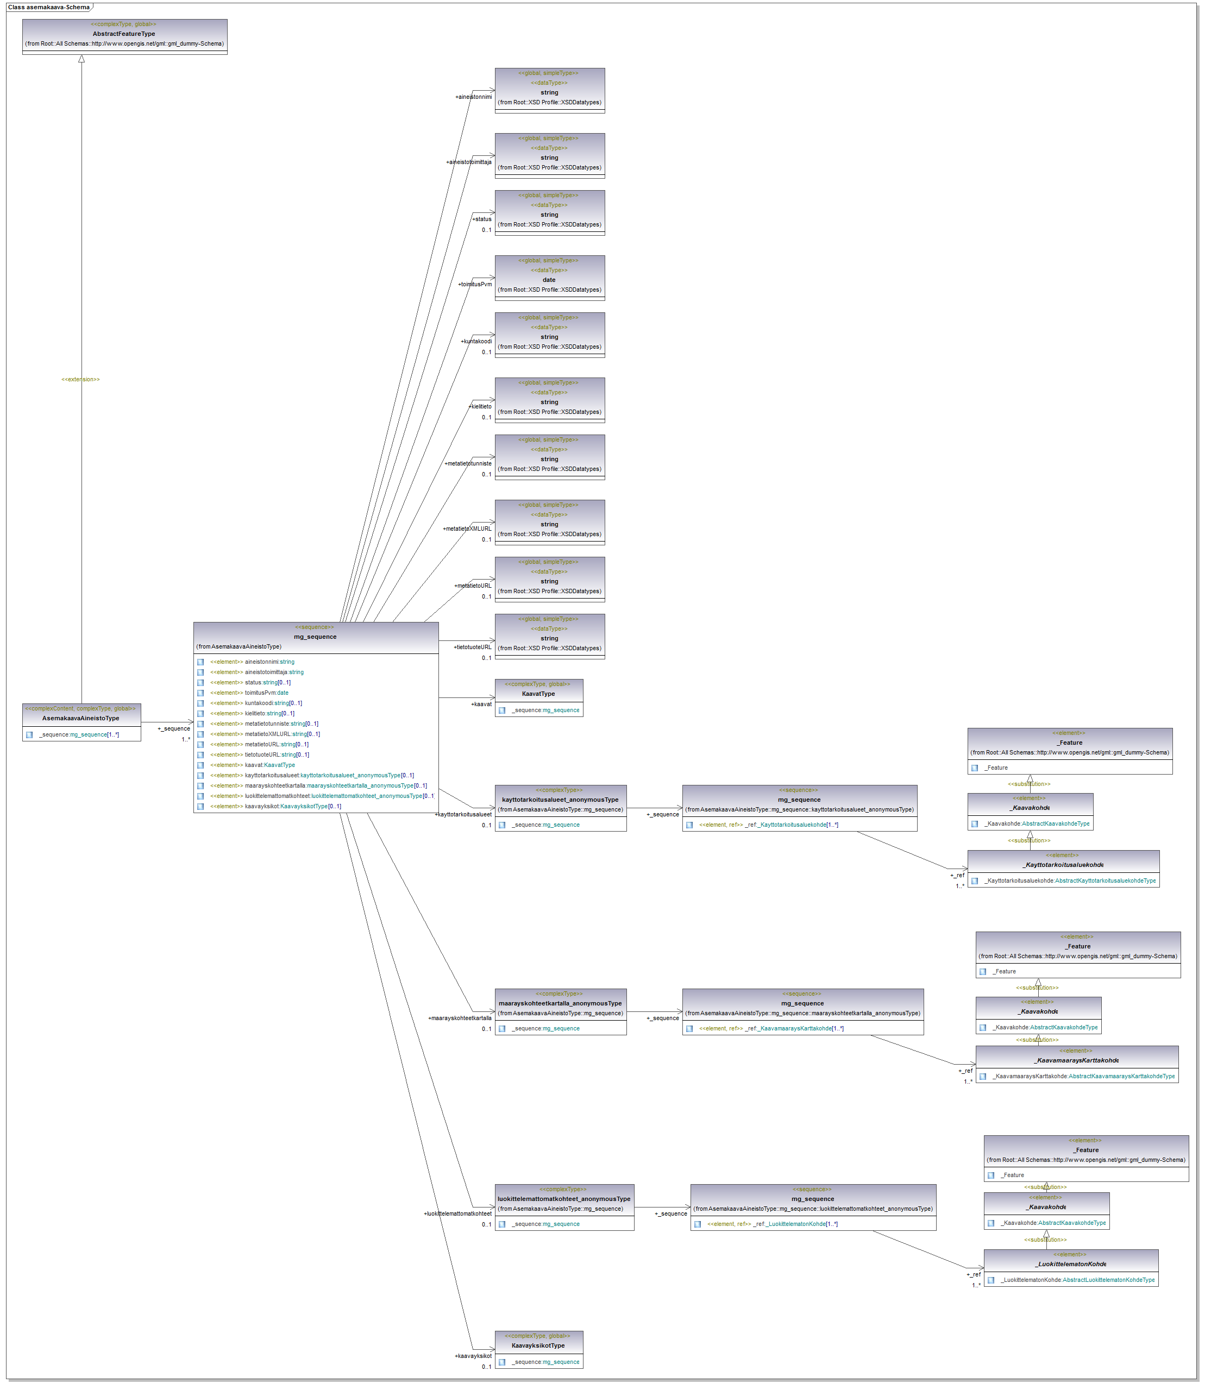Click the icon beside _Kayttotarkoitusaluekohde:AbstractKayttotarkoitusaluekohdeType
Image resolution: width=1211 pixels, height=1390 pixels.
tap(975, 881)
